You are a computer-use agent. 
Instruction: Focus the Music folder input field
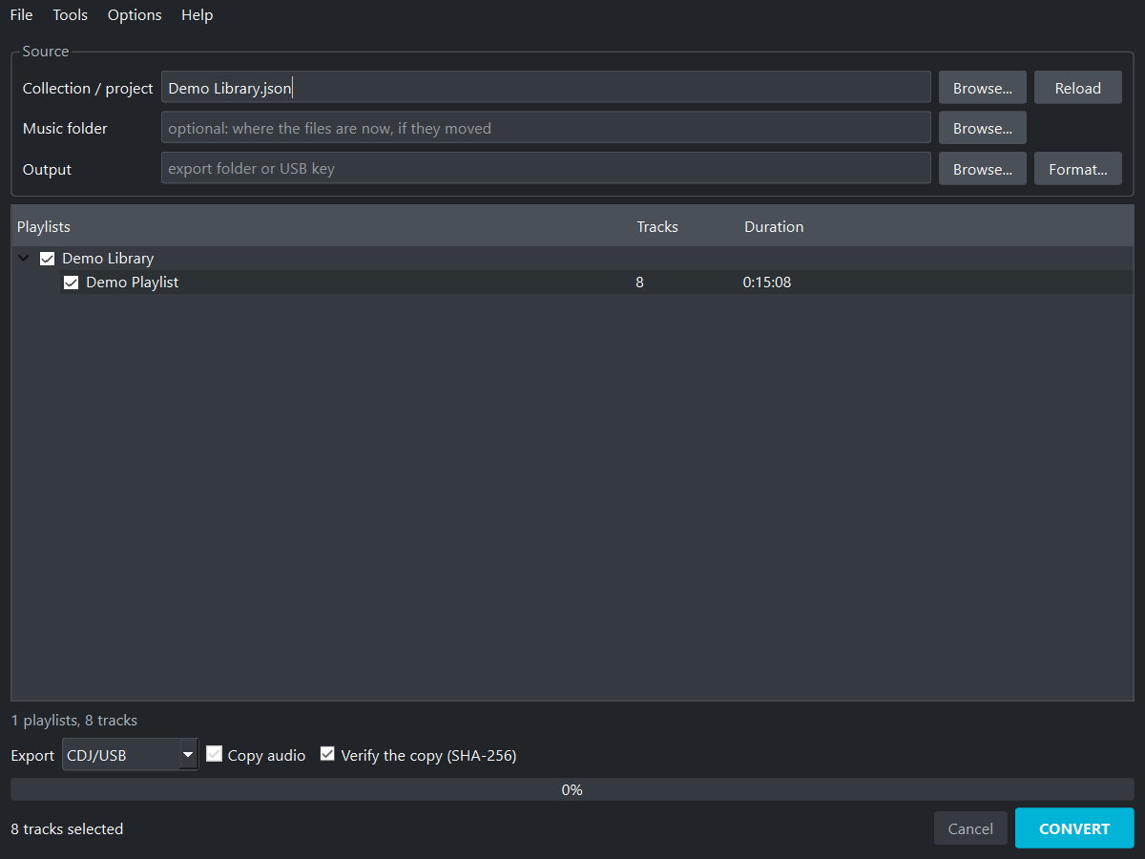pyautogui.click(x=546, y=128)
